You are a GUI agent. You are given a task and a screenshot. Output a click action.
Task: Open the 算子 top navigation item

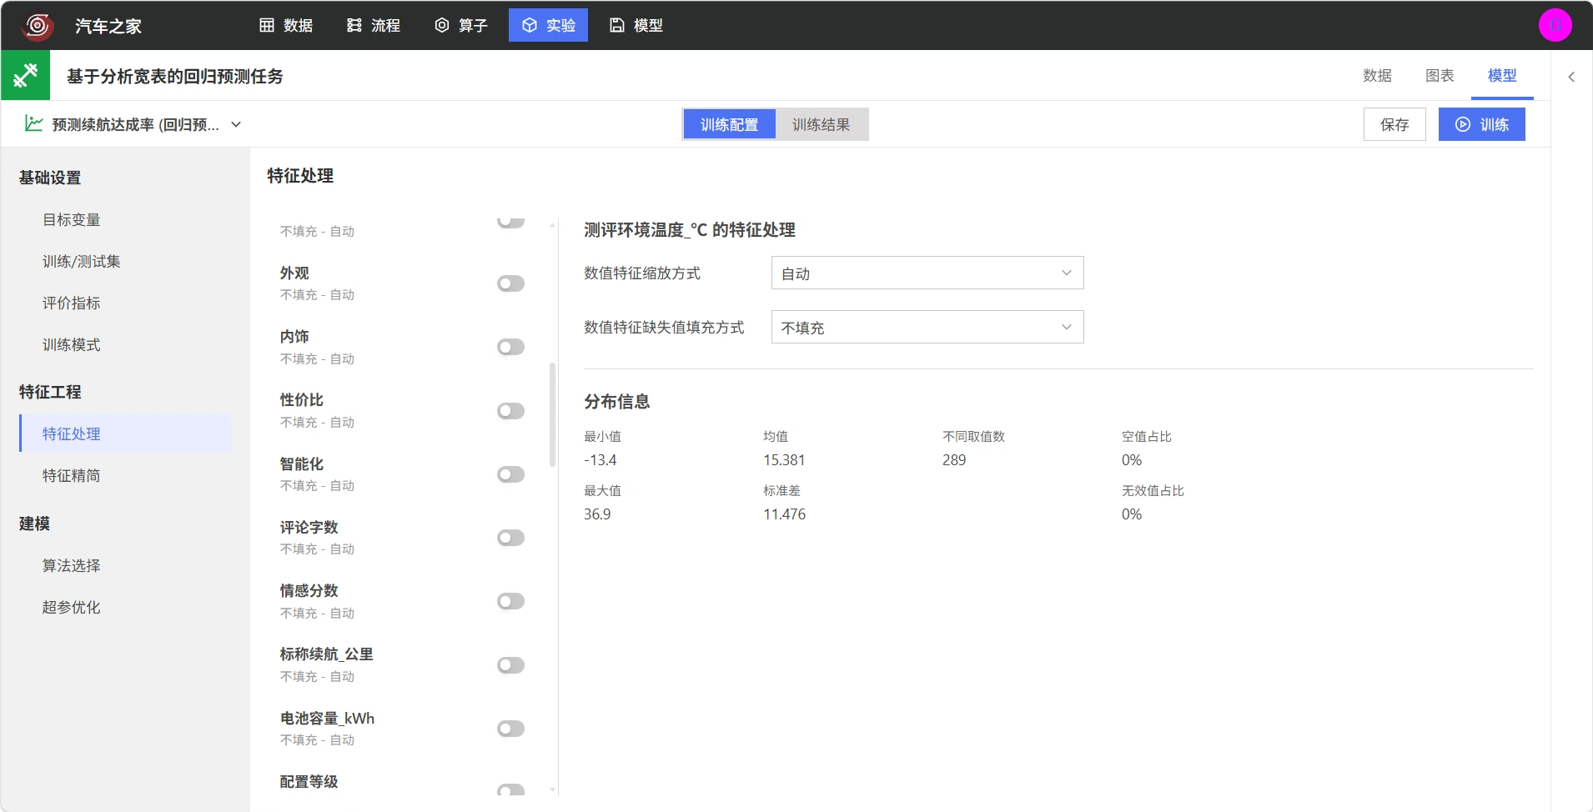tap(461, 25)
